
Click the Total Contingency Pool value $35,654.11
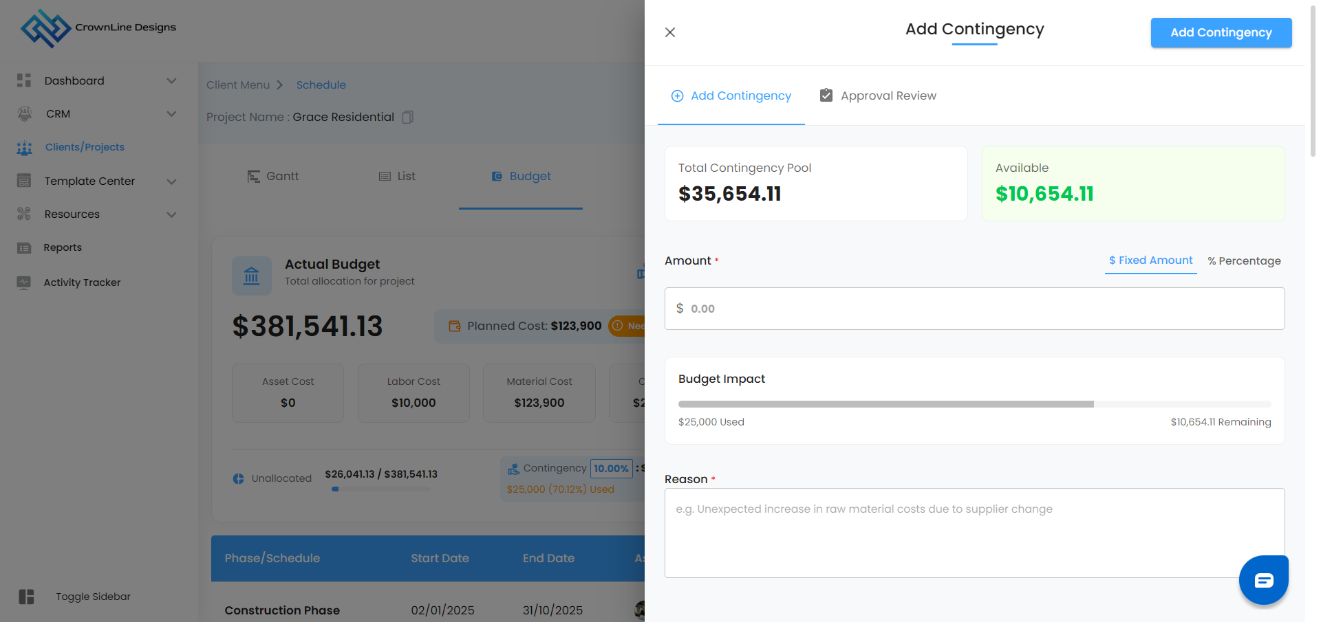[x=730, y=194]
